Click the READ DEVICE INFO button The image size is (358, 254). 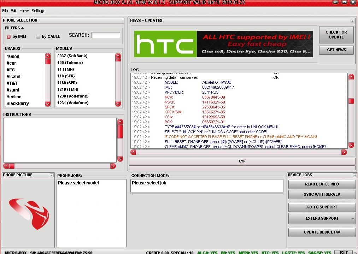point(322,184)
